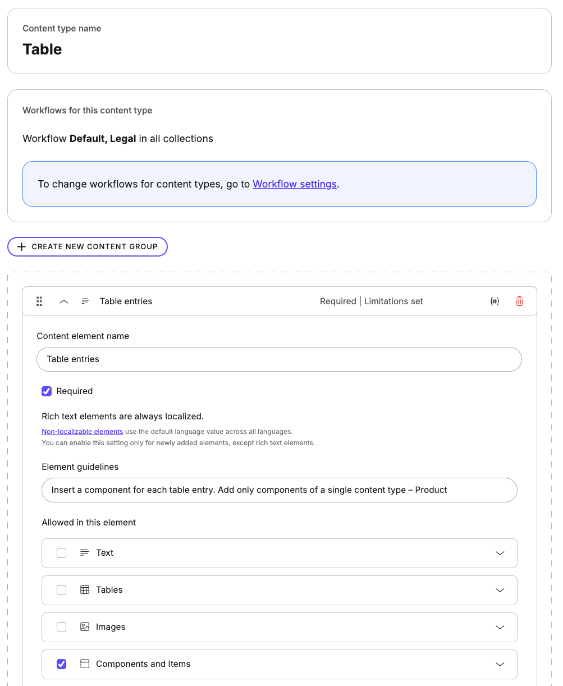Check the Tables allowed element checkbox
563x686 pixels.
[61, 589]
